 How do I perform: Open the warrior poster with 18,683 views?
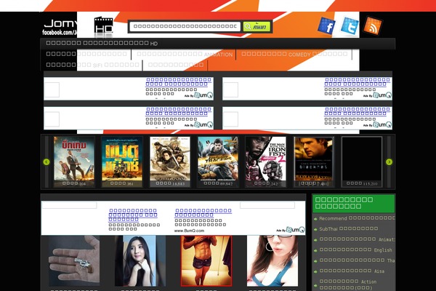click(170, 162)
